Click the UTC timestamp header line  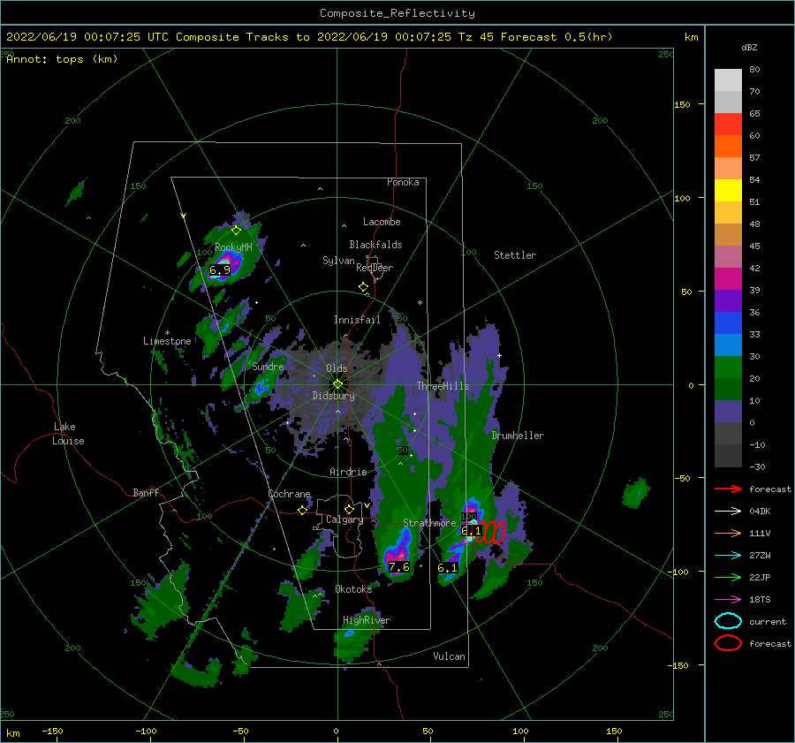coord(309,37)
